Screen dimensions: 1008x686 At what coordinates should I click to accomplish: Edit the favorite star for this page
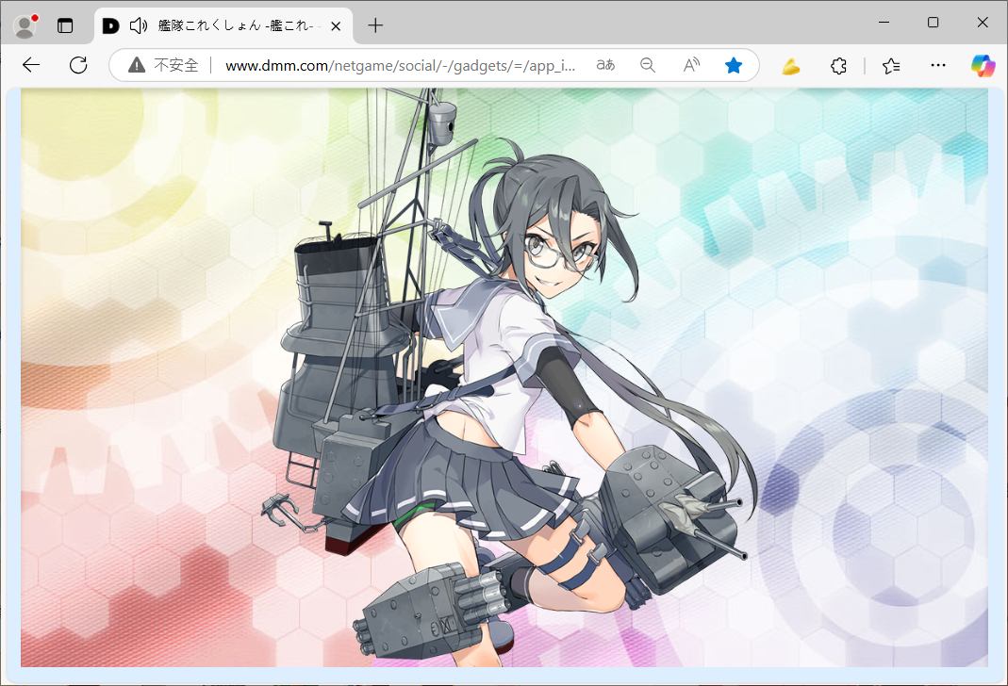tap(734, 65)
